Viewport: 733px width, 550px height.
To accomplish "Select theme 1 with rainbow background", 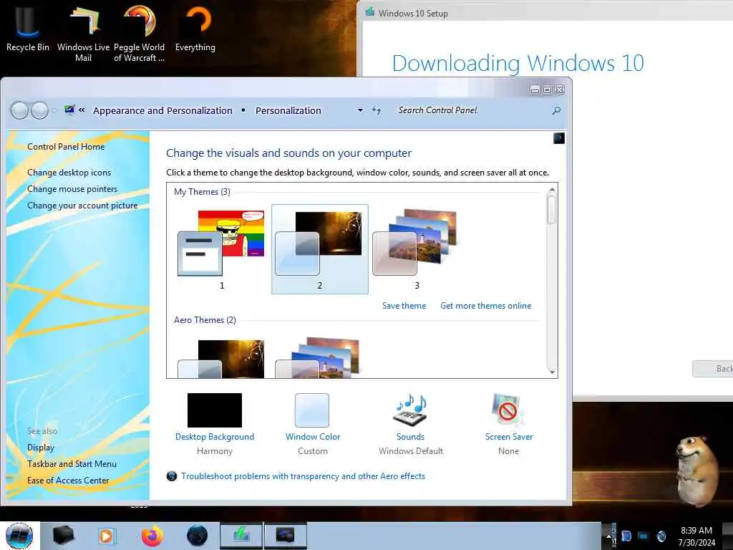I will [x=222, y=249].
